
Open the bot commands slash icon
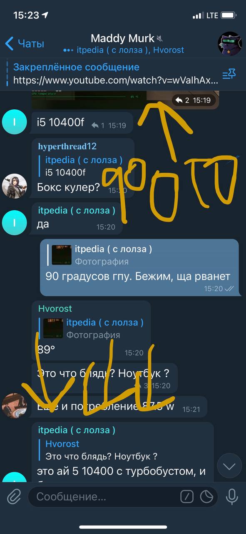click(x=187, y=496)
